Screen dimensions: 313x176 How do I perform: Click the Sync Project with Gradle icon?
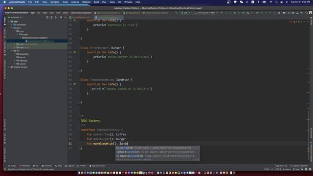click(293, 13)
